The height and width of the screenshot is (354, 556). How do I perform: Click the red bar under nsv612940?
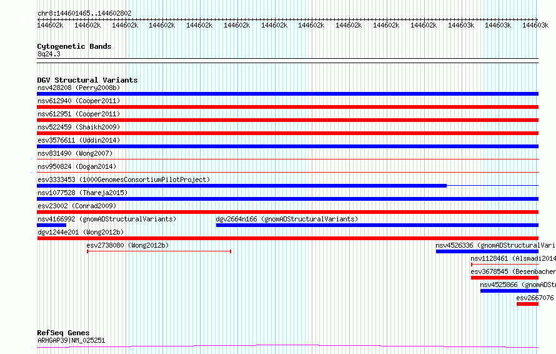pos(287,107)
